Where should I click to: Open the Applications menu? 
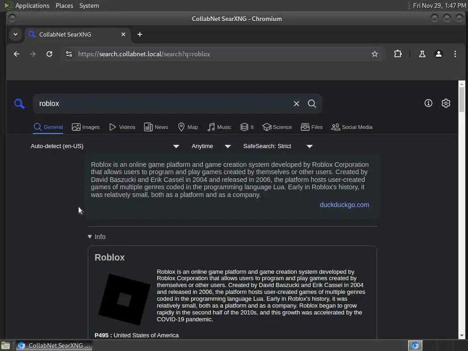click(x=32, y=5)
